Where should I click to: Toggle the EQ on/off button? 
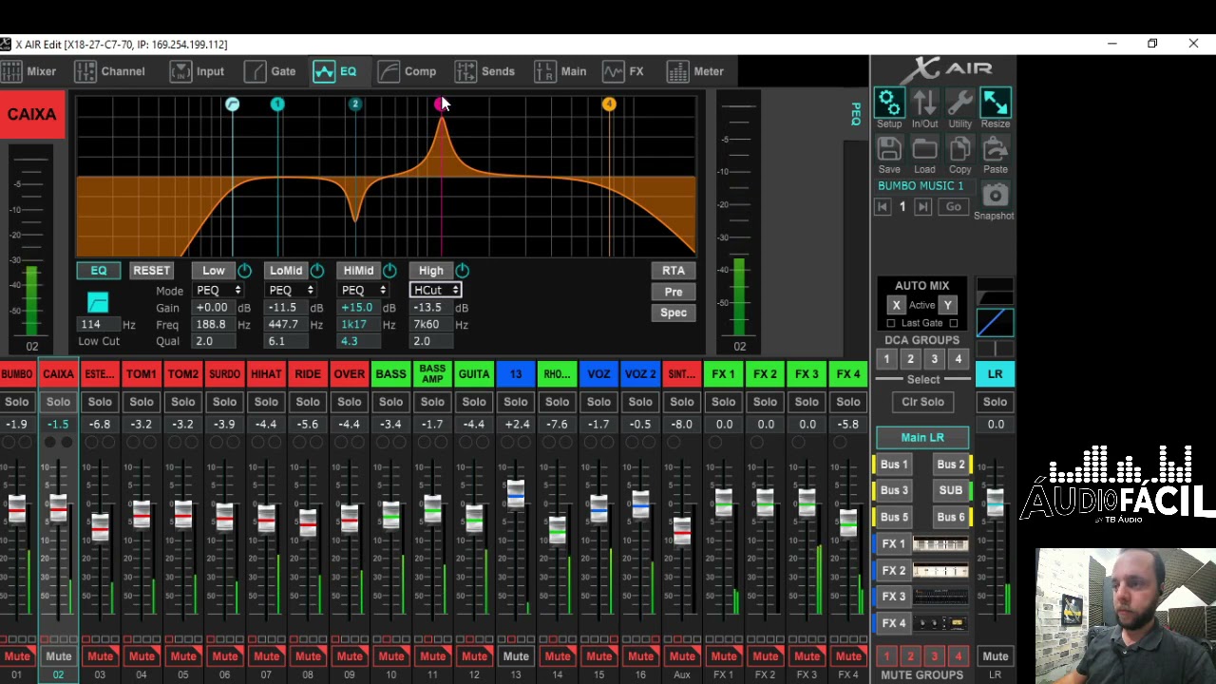coord(99,271)
